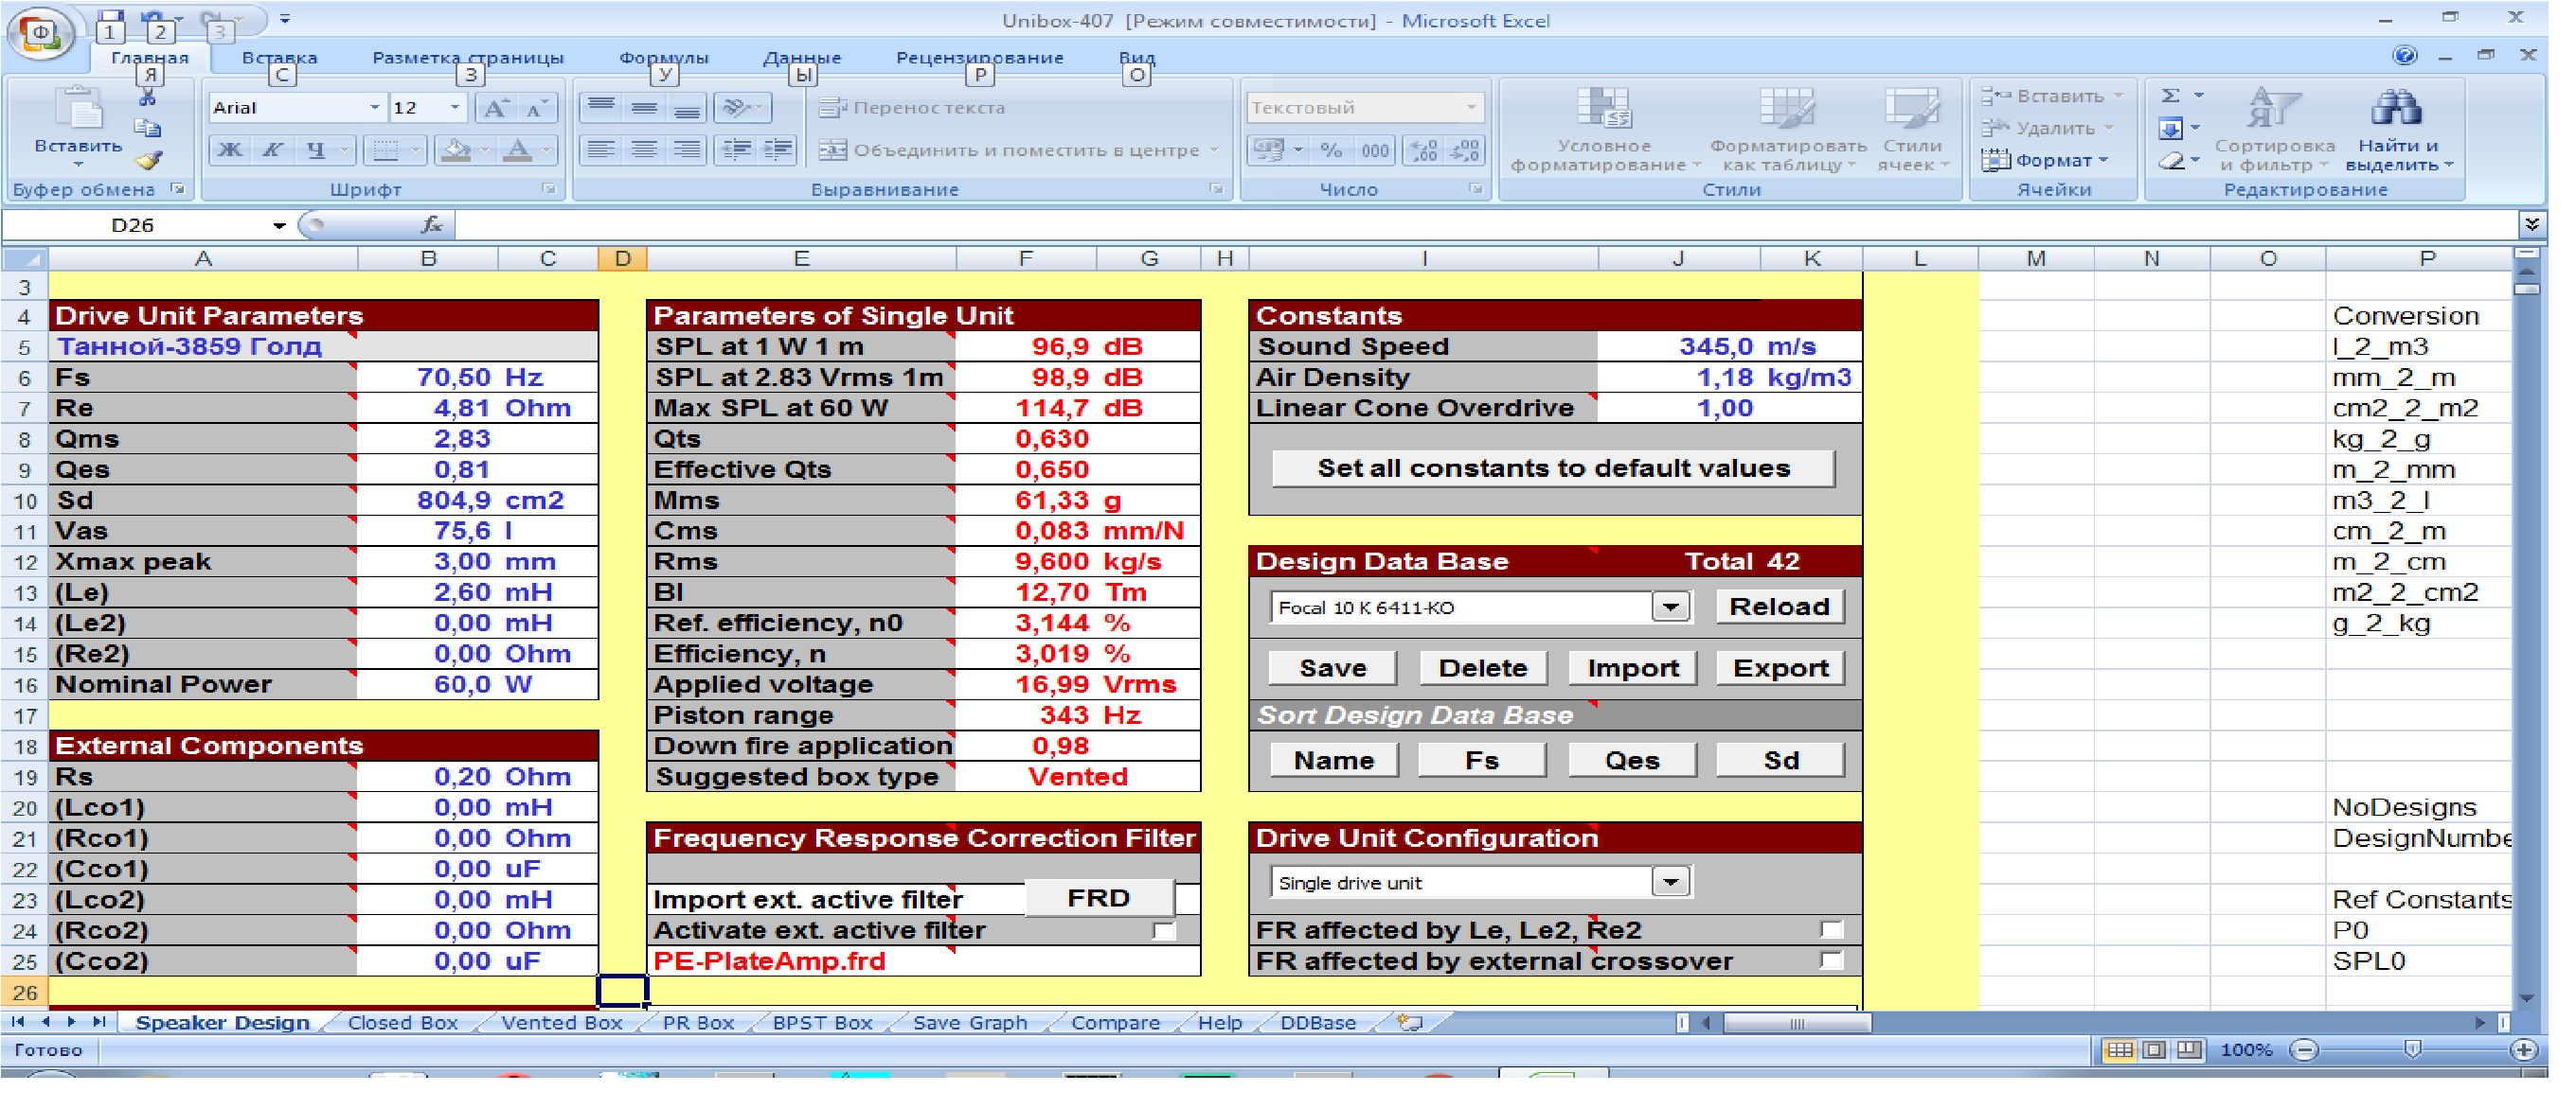The height and width of the screenshot is (1109, 2576).
Task: Click the Italic (К) formatting icon
Action: (272, 150)
